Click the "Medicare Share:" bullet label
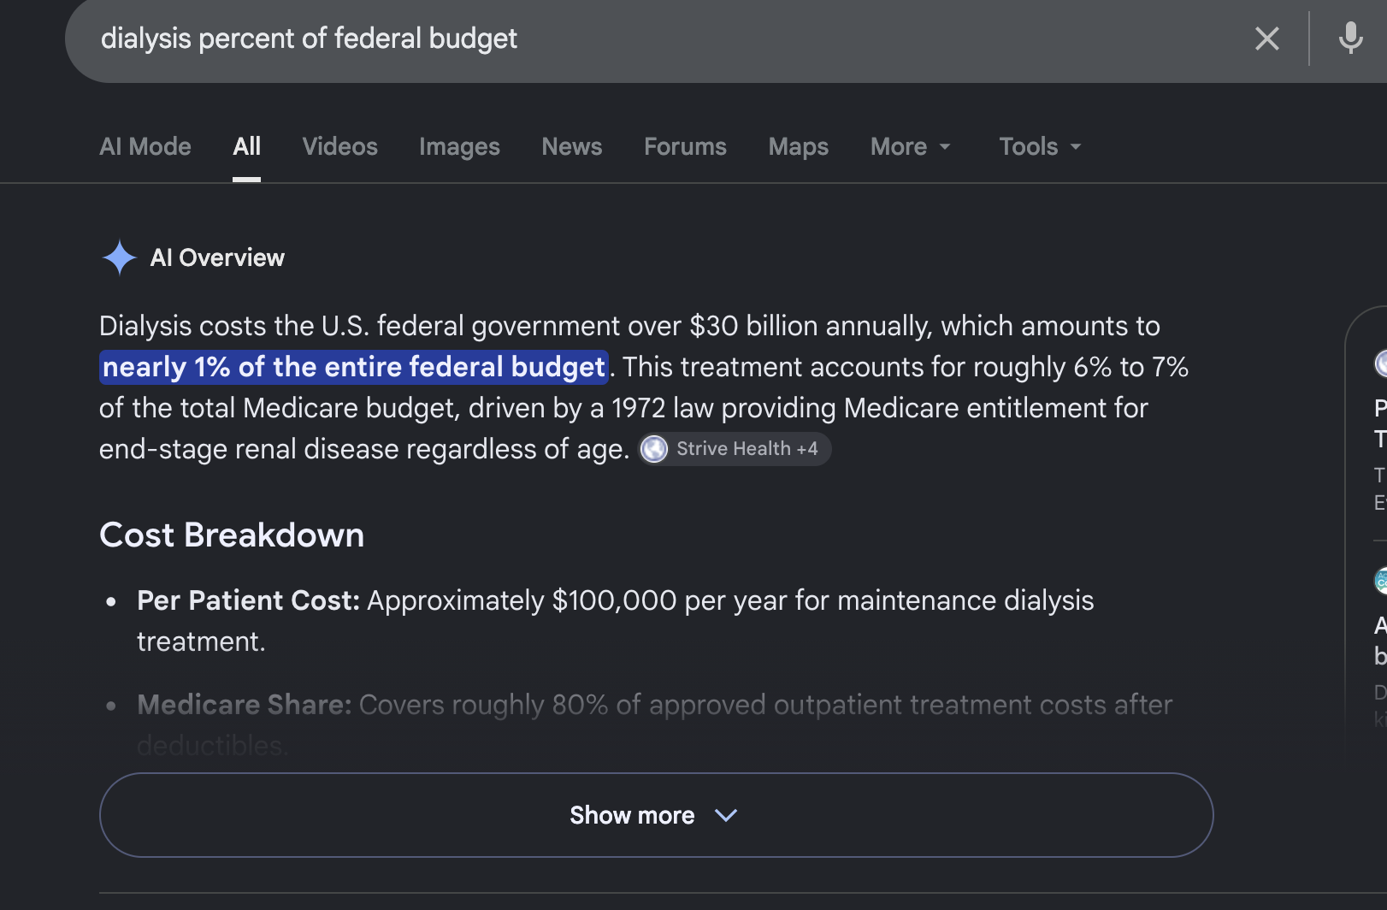Viewport: 1387px width, 910px height. point(245,705)
